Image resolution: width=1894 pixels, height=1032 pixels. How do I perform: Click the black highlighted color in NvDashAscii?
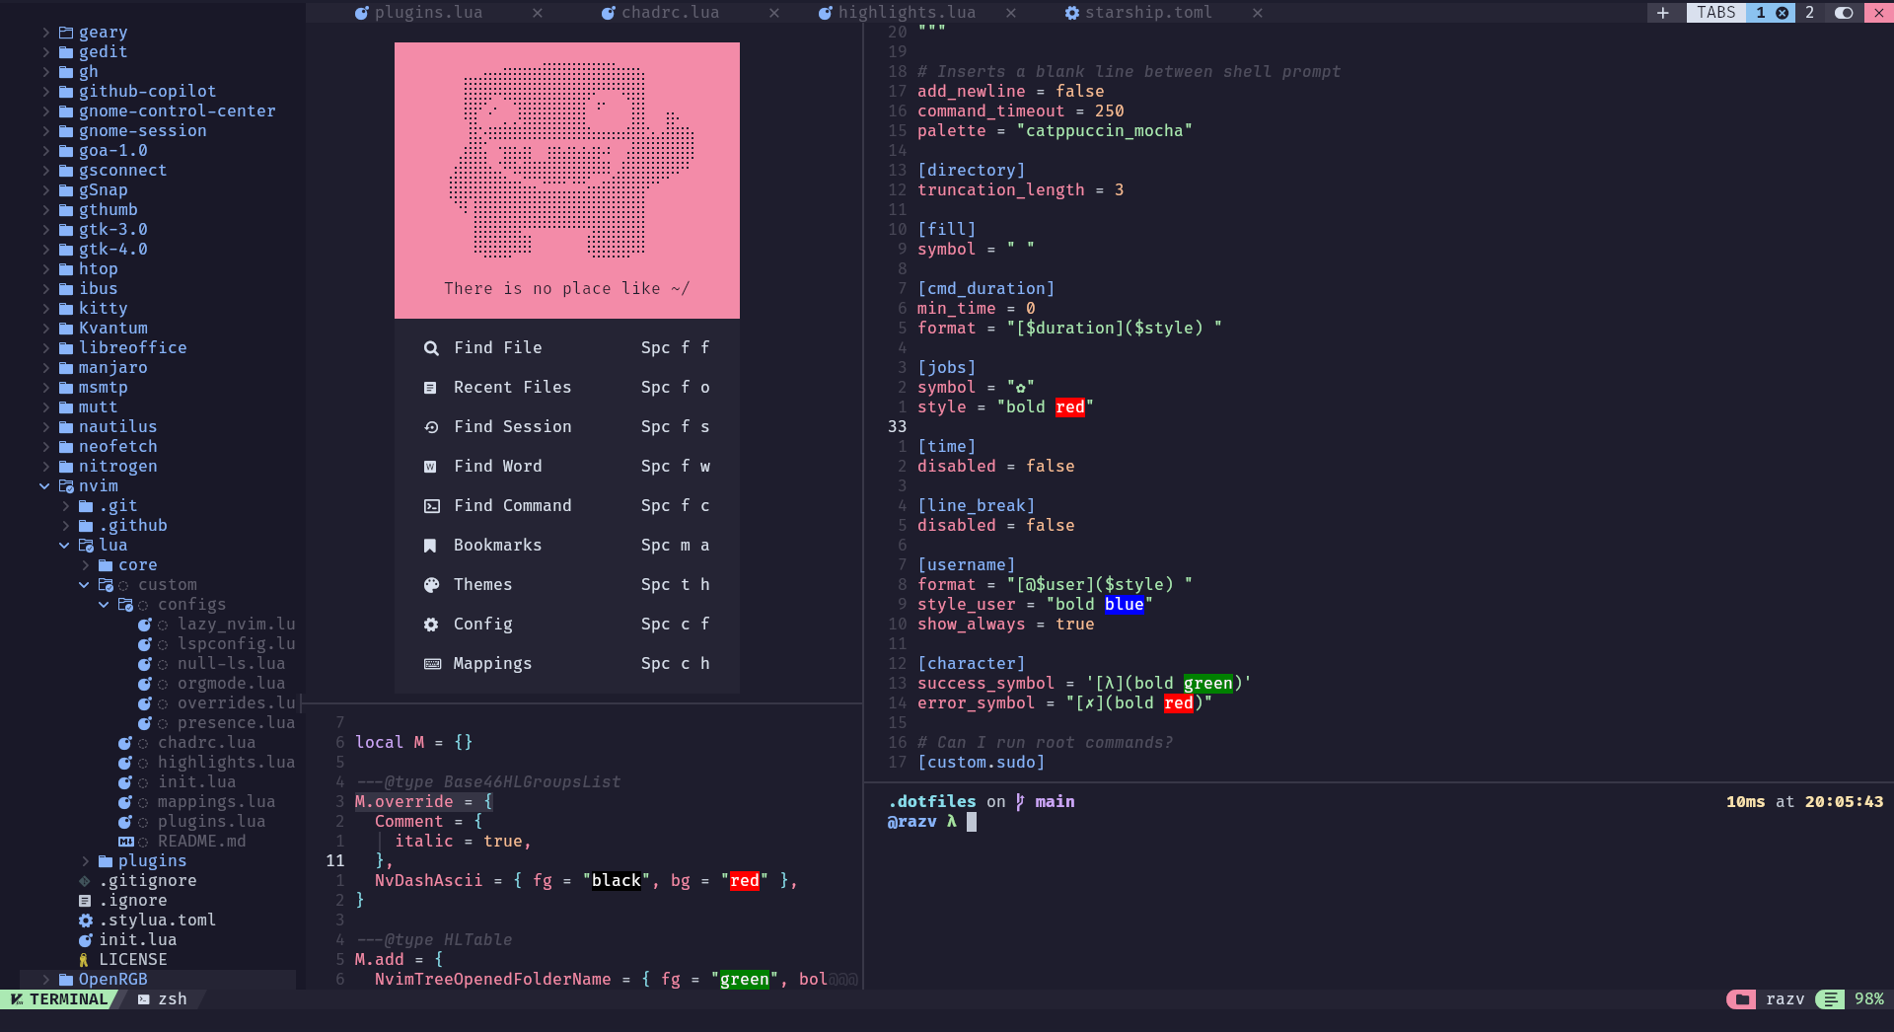click(617, 881)
